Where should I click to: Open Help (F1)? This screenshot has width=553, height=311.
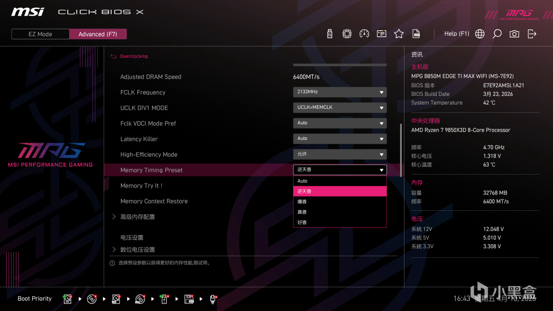point(457,34)
